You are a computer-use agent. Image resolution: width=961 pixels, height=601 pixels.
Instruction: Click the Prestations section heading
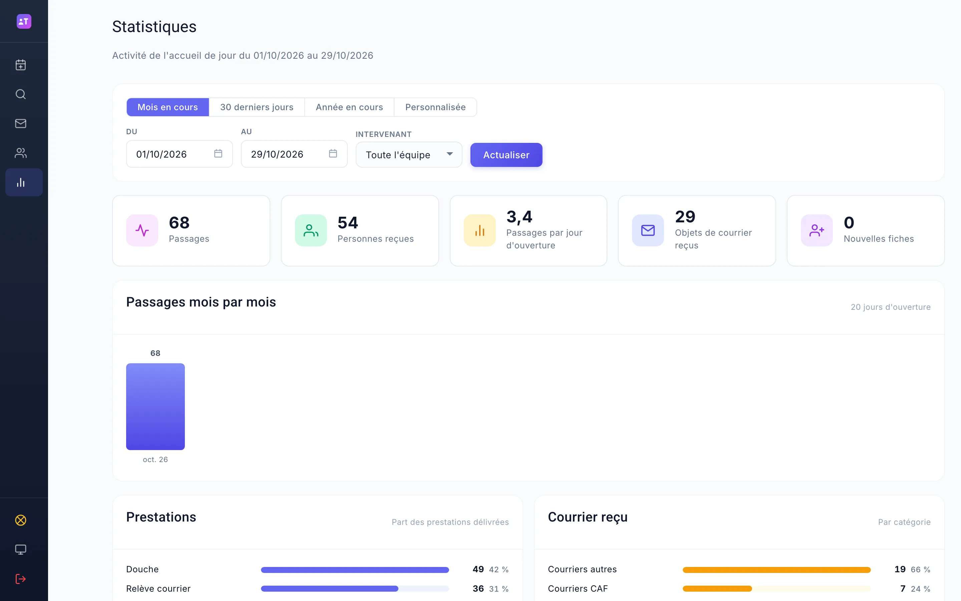161,517
